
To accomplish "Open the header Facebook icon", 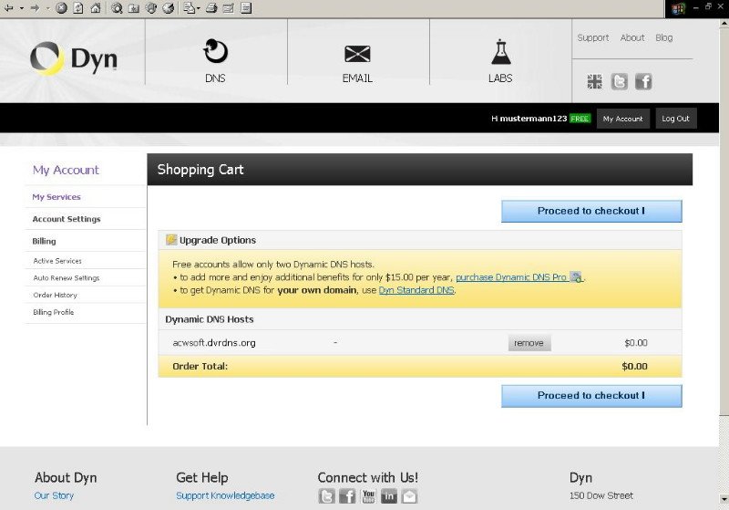I will (x=643, y=82).
